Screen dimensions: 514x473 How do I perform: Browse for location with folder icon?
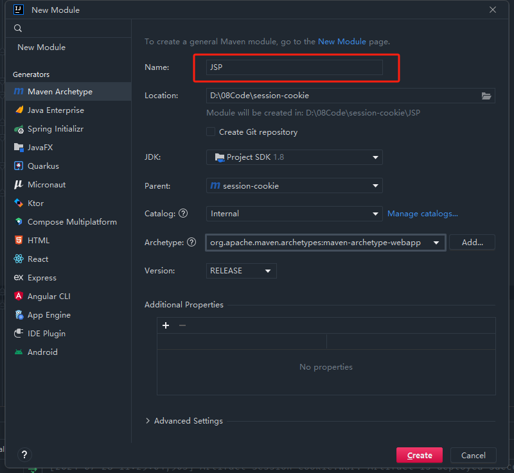pos(486,96)
